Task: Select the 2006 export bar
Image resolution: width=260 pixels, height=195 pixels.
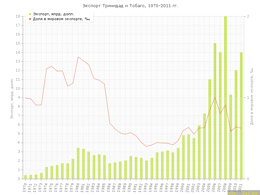Action: pyautogui.click(x=215, y=110)
